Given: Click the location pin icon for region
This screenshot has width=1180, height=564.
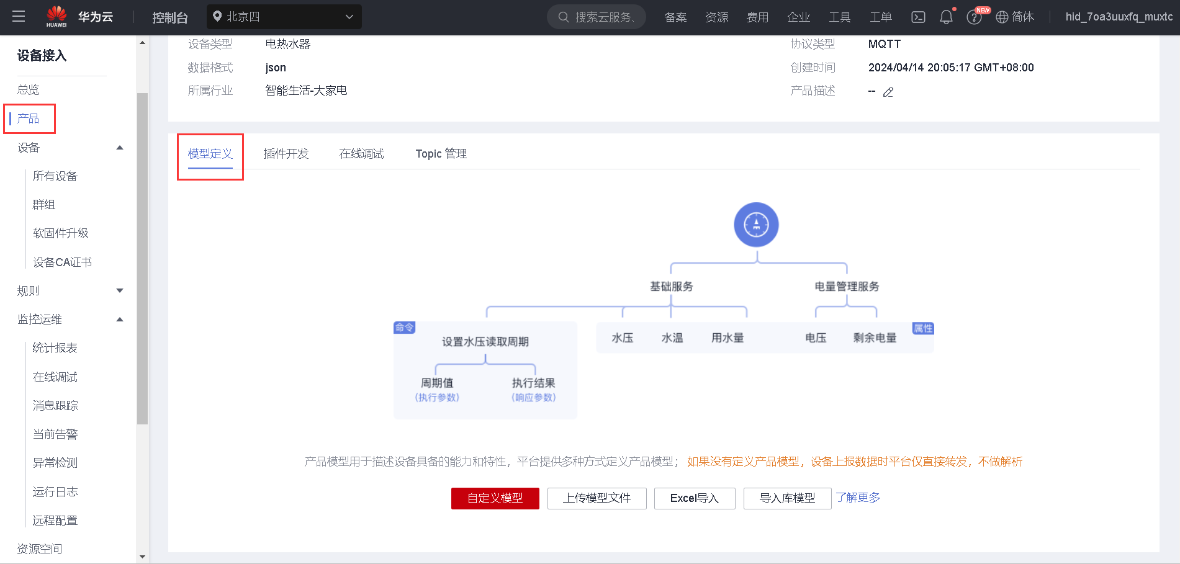Looking at the screenshot, I should coord(217,17).
